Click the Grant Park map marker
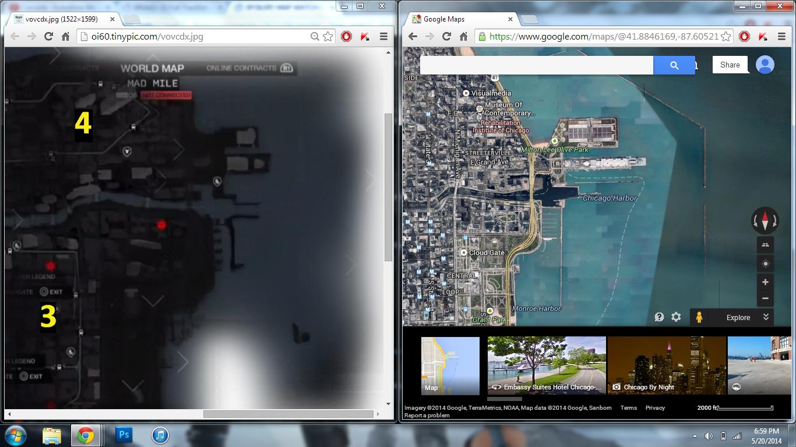This screenshot has height=447, width=796. [490, 311]
